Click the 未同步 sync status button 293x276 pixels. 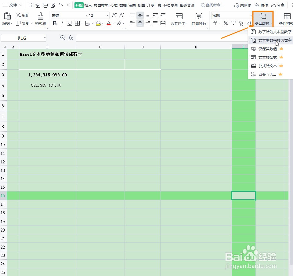(x=243, y=5)
